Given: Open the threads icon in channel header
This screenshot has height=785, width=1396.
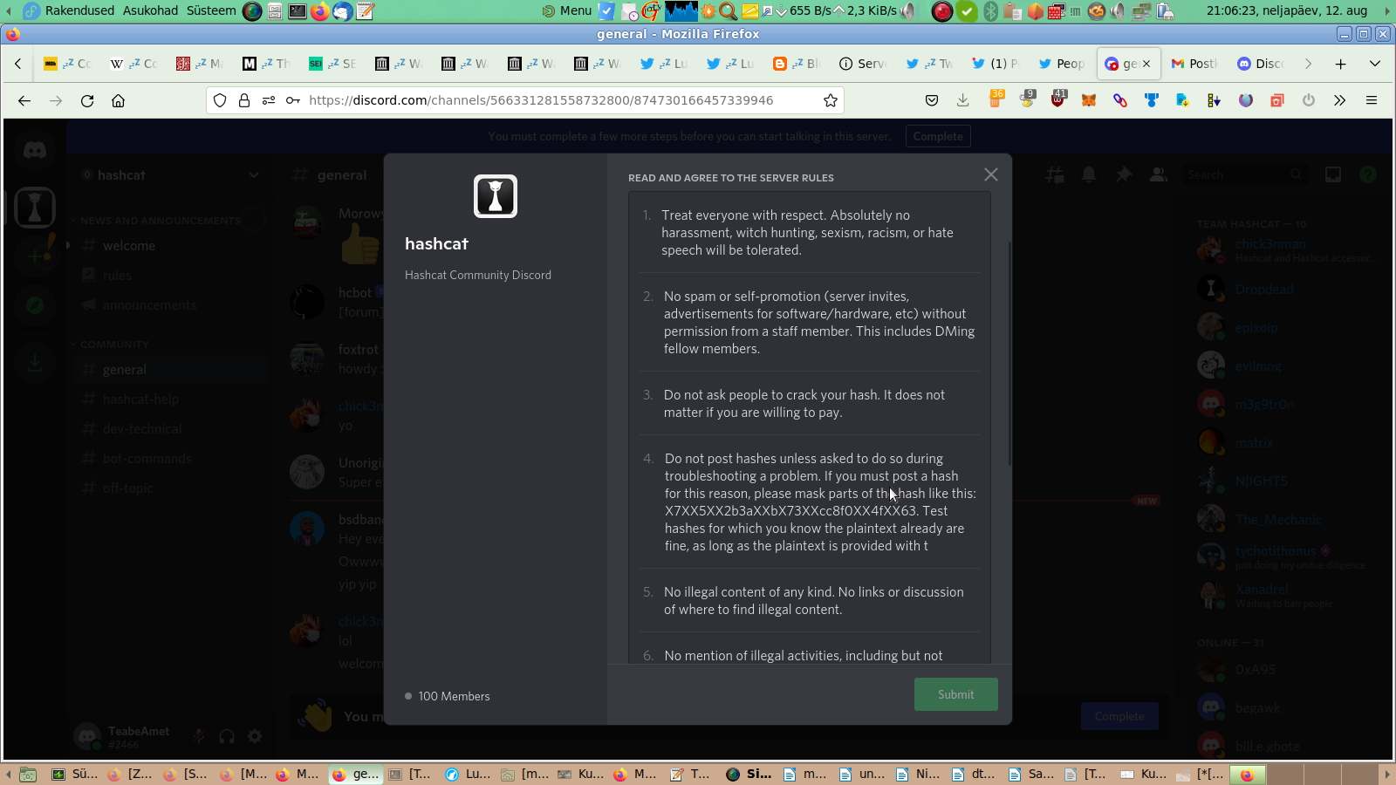Looking at the screenshot, I should [1055, 175].
